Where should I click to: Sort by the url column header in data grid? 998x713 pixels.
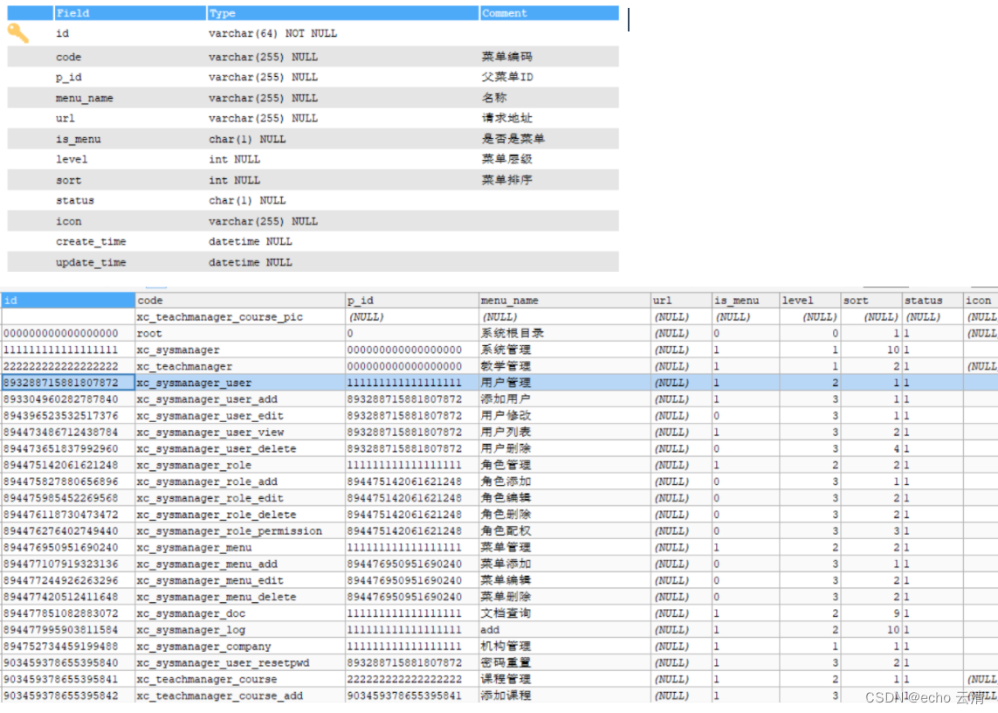tap(681, 300)
